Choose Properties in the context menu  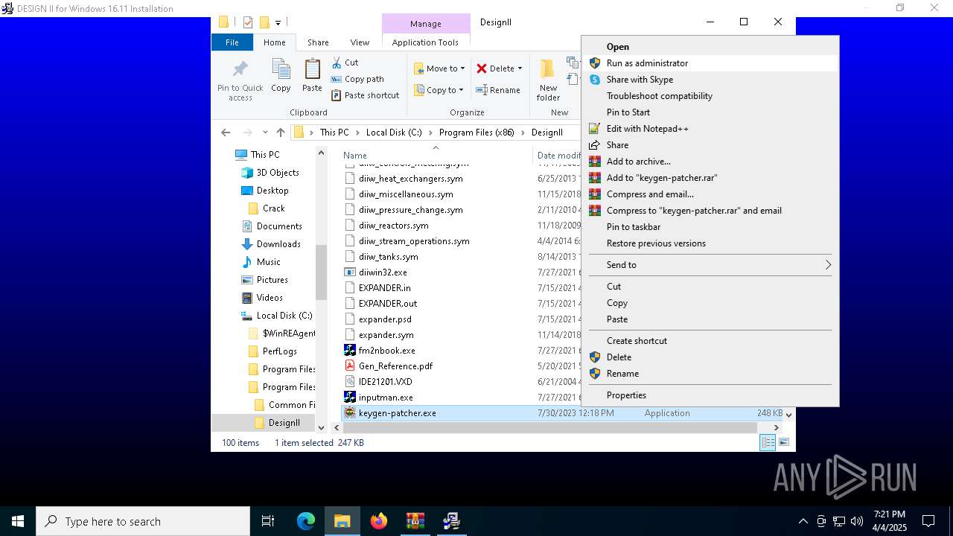point(710,395)
